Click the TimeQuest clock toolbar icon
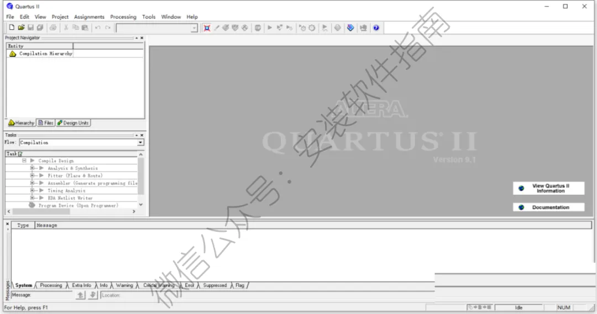 click(312, 28)
